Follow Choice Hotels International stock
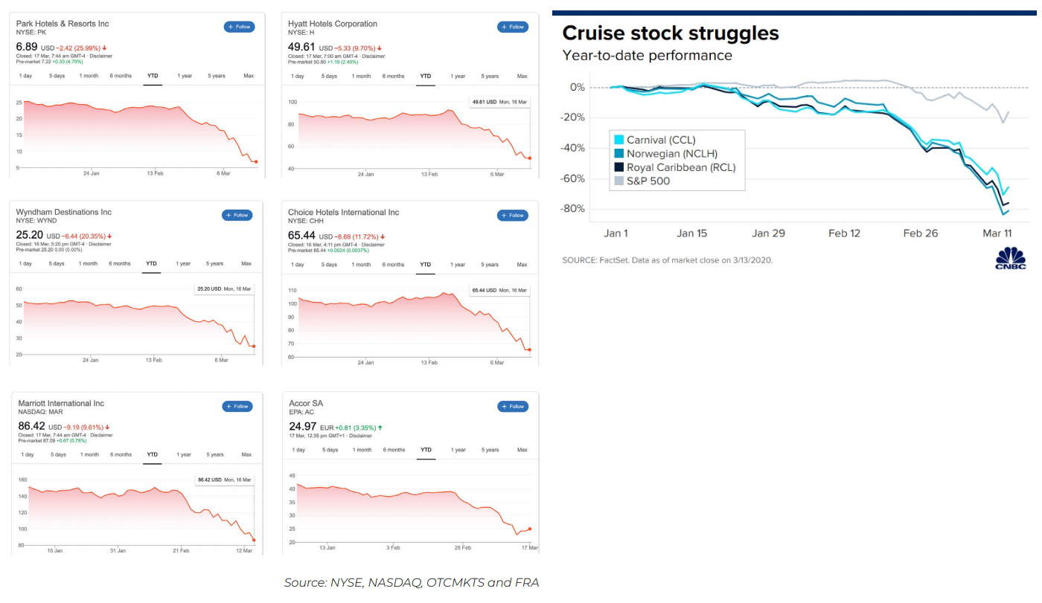The image size is (1042, 603). [512, 215]
